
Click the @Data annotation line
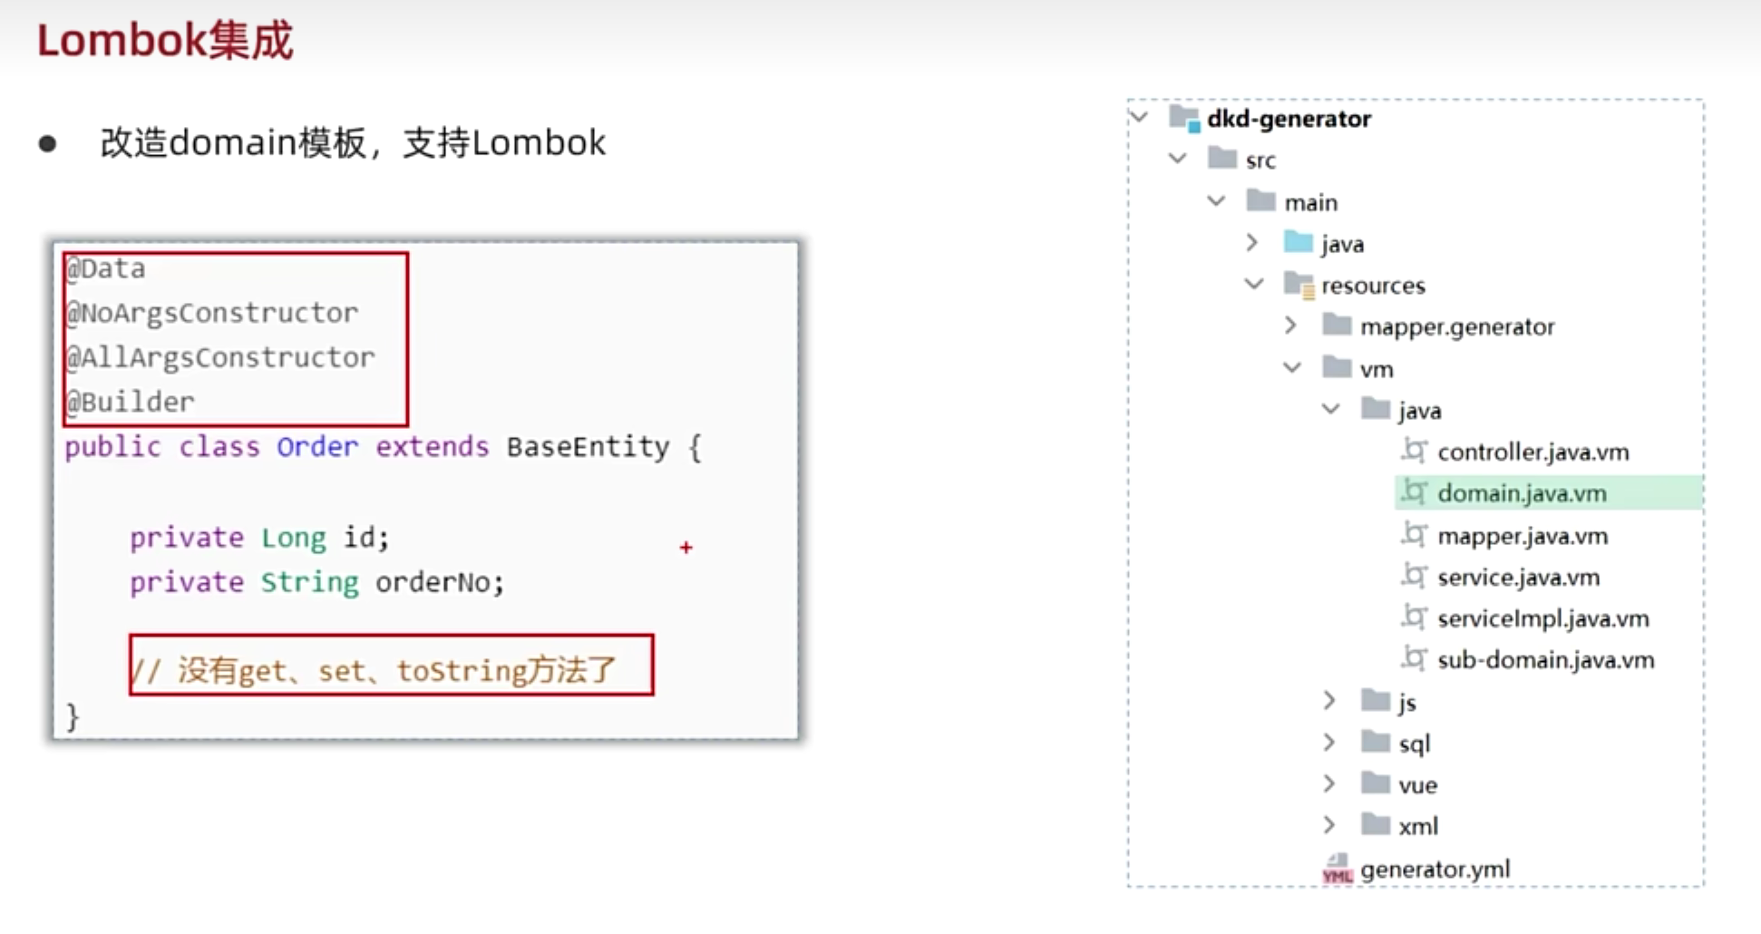point(105,268)
